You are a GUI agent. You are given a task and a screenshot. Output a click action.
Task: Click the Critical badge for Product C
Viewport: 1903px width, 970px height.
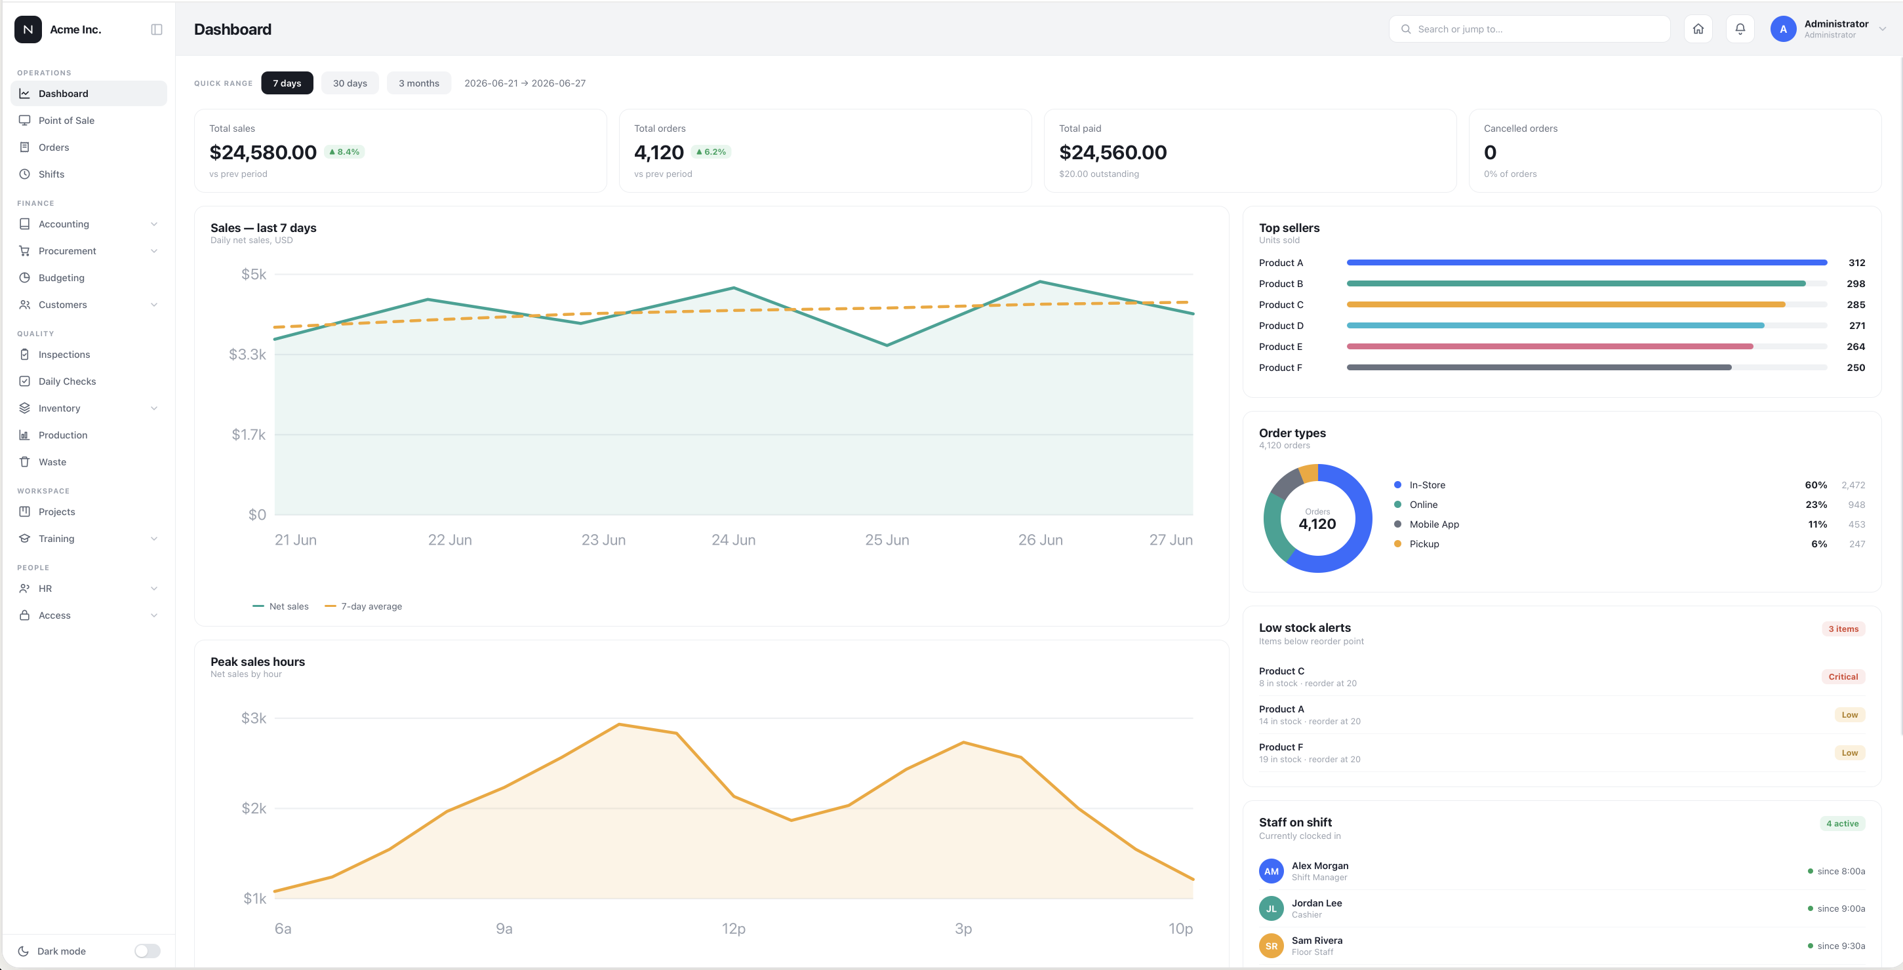(x=1843, y=677)
